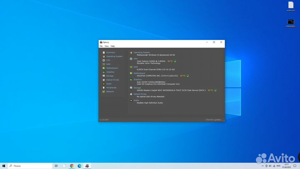Viewport: 300px width, 169px height.
Task: Show hidden system tray icons
Action: pyautogui.click(x=262, y=166)
